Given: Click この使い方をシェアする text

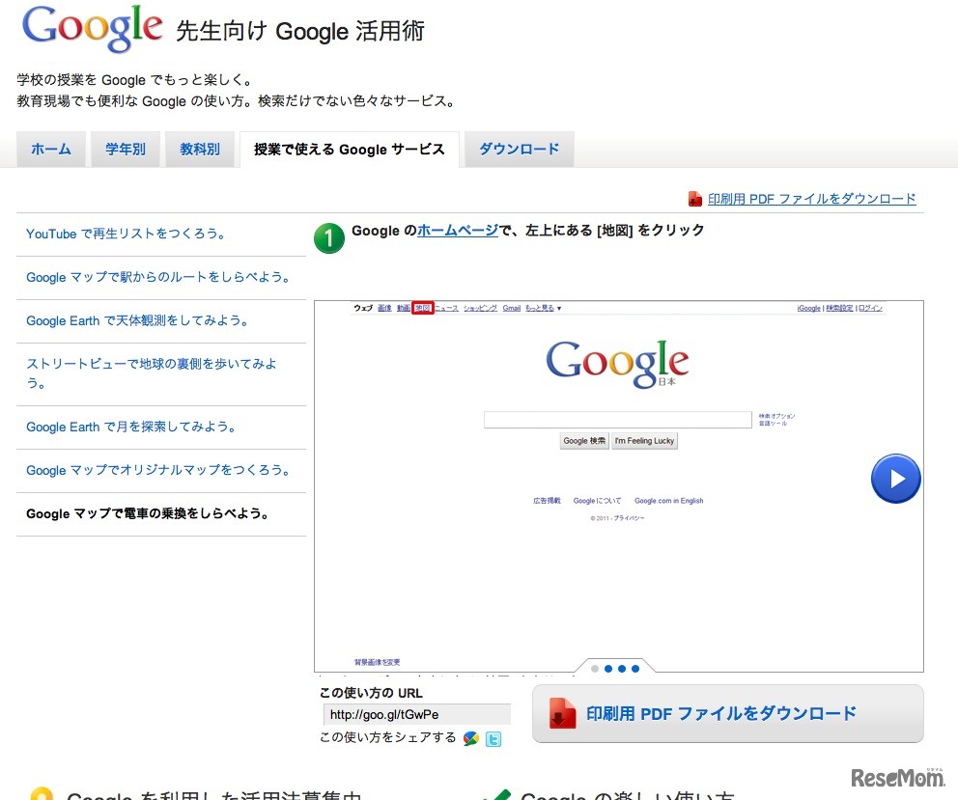Looking at the screenshot, I should pos(388,737).
